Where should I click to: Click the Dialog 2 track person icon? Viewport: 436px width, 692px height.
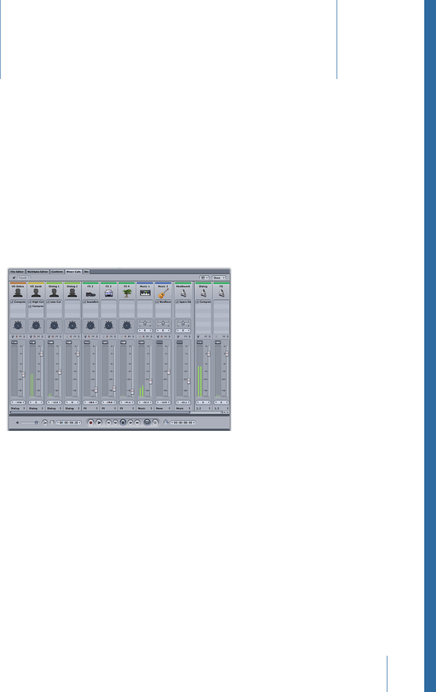pos(72,293)
